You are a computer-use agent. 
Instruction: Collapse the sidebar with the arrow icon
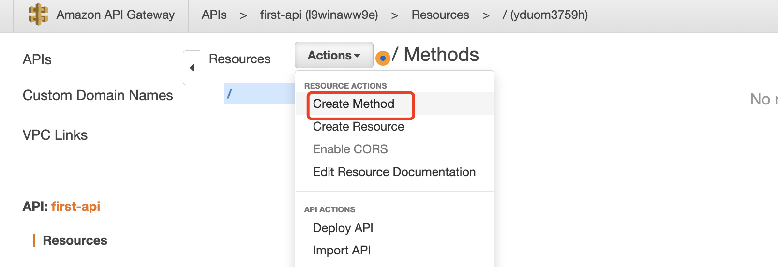coord(192,68)
